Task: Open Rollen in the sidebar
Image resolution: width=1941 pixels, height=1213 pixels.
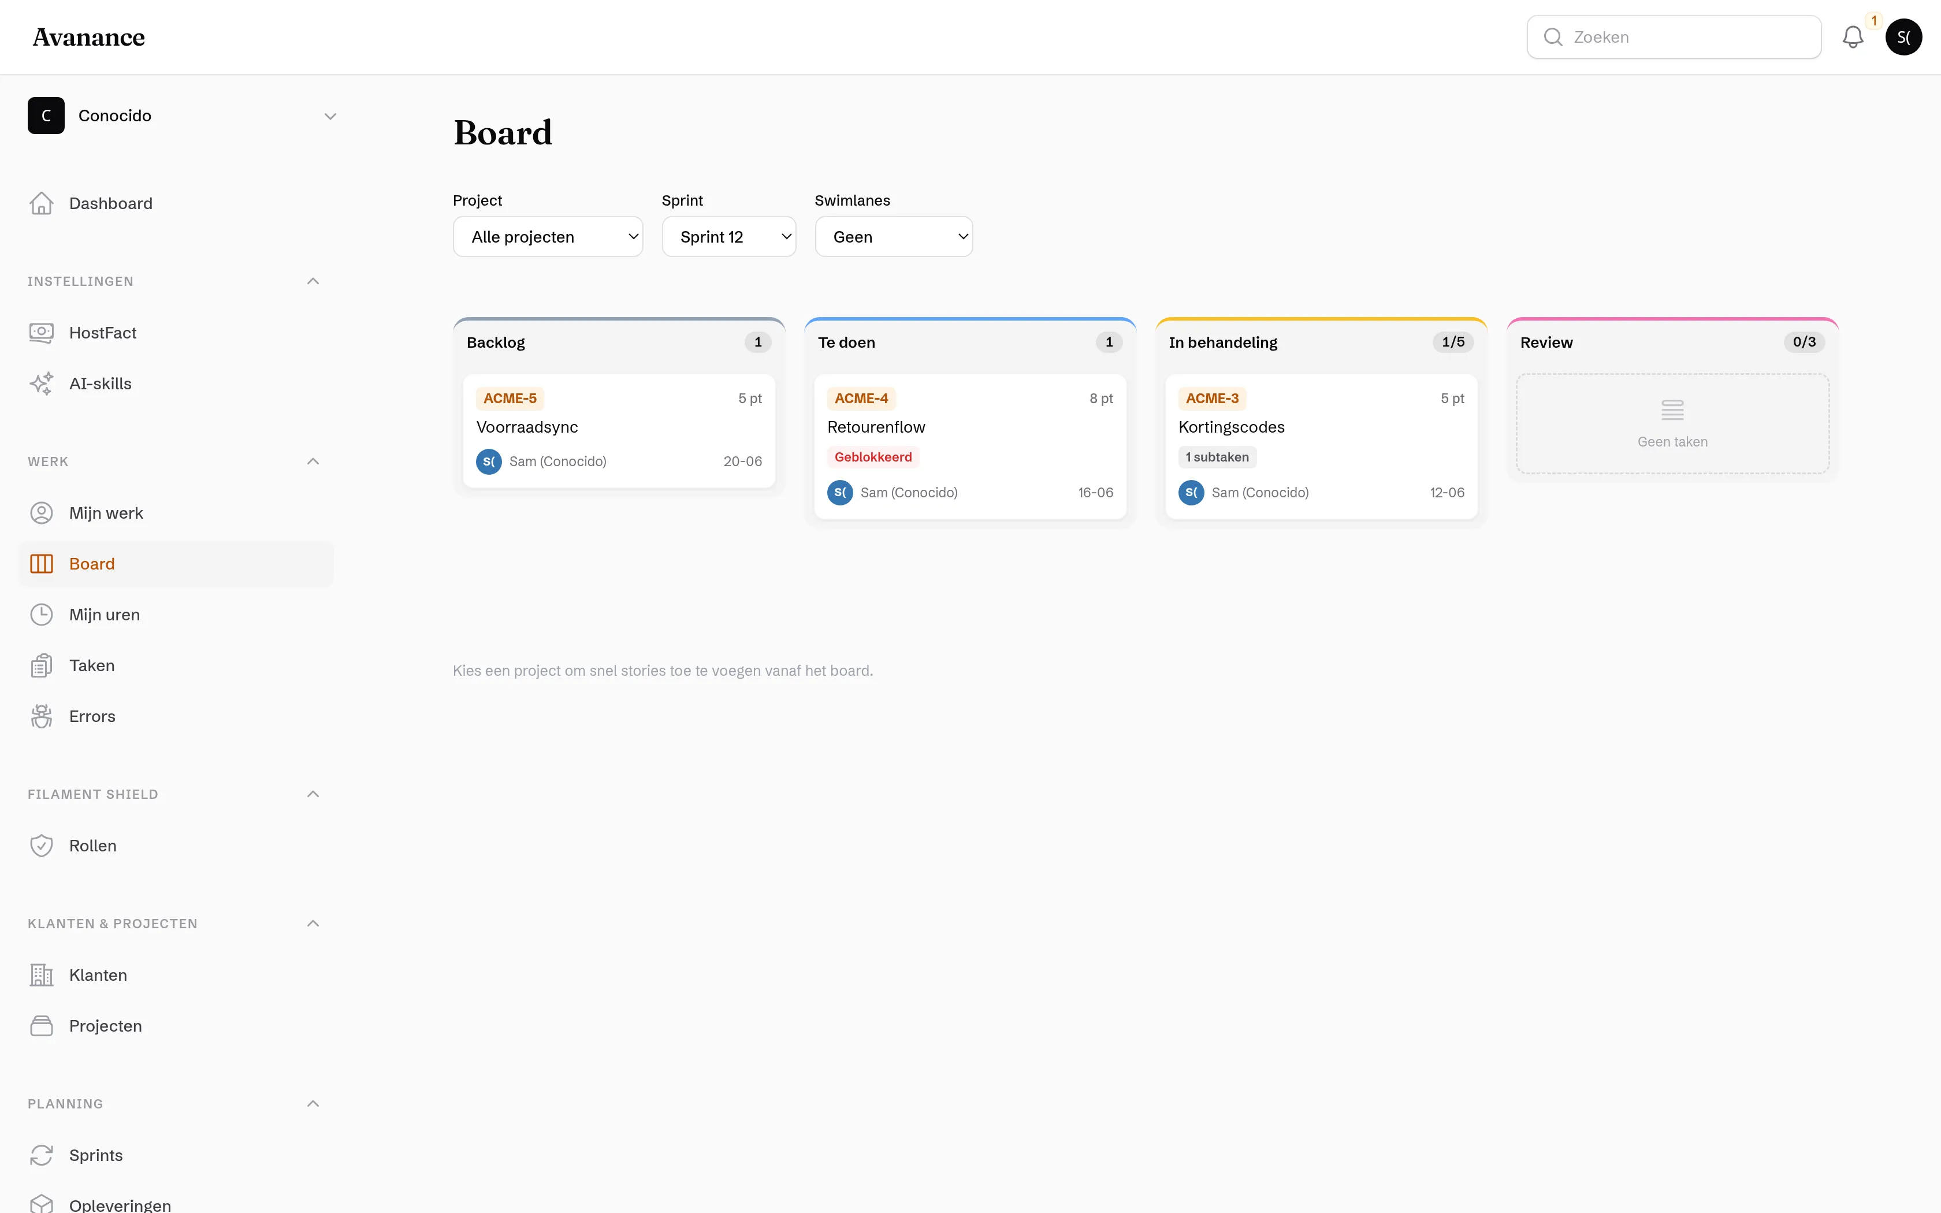Action: tap(176, 846)
